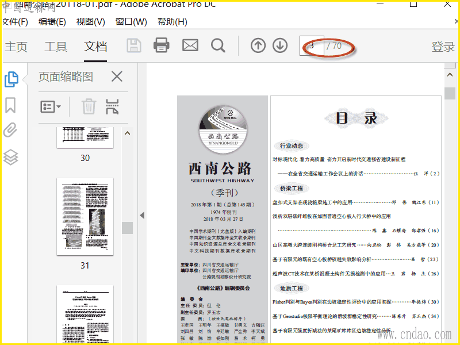Viewport: 460px width, 345px height.
Task: Click the 西南公路 journal title
Action: pyautogui.click(x=220, y=168)
